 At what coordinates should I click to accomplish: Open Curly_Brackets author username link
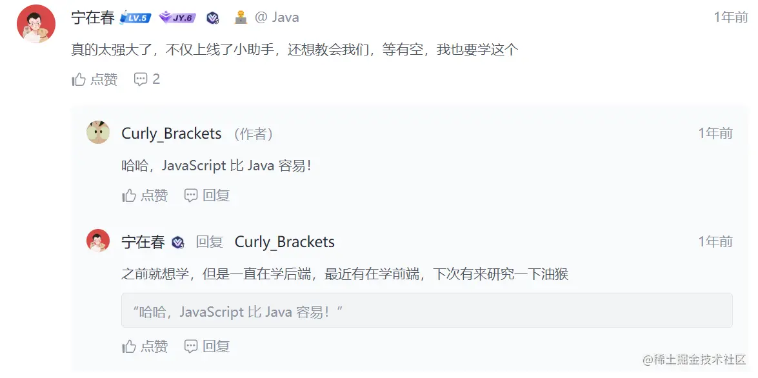[172, 134]
